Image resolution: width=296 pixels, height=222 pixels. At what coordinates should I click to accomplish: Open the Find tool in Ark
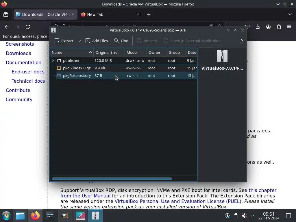coord(121,41)
